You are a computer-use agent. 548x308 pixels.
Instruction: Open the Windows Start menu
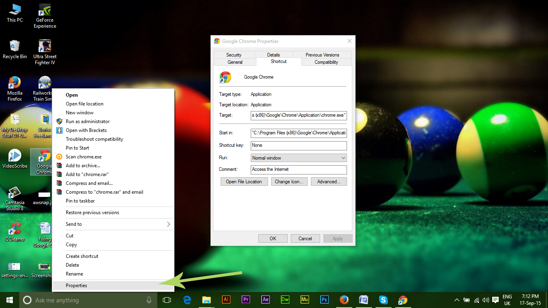(x=10, y=300)
